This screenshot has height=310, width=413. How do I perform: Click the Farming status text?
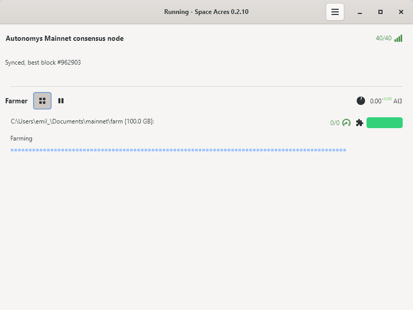[x=21, y=138]
